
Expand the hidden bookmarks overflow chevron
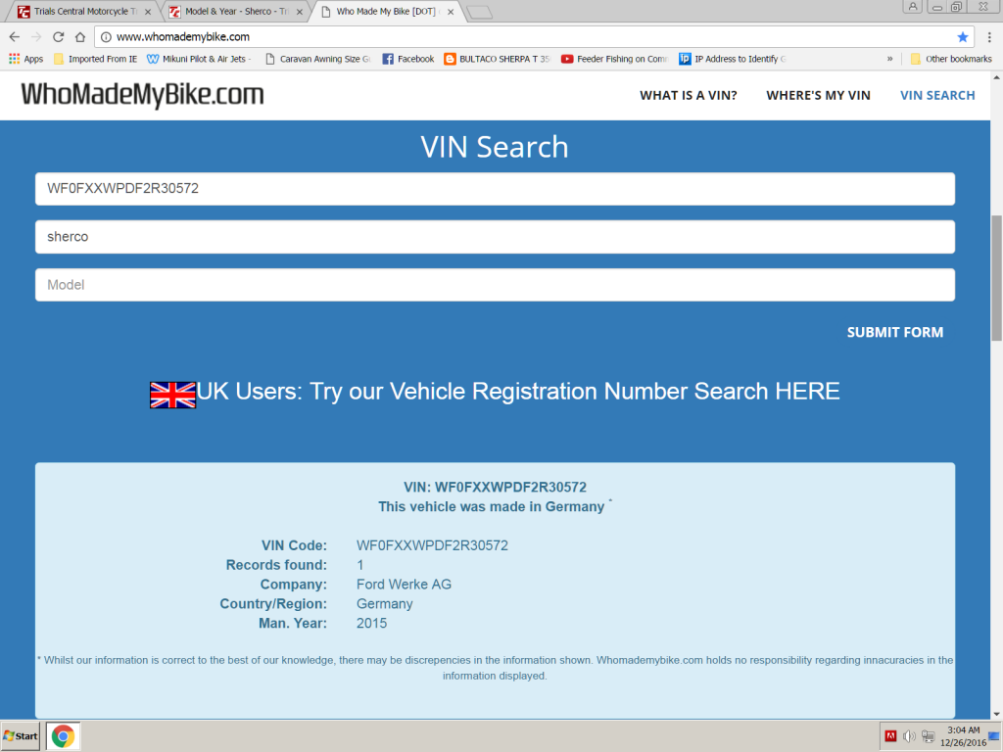point(889,59)
